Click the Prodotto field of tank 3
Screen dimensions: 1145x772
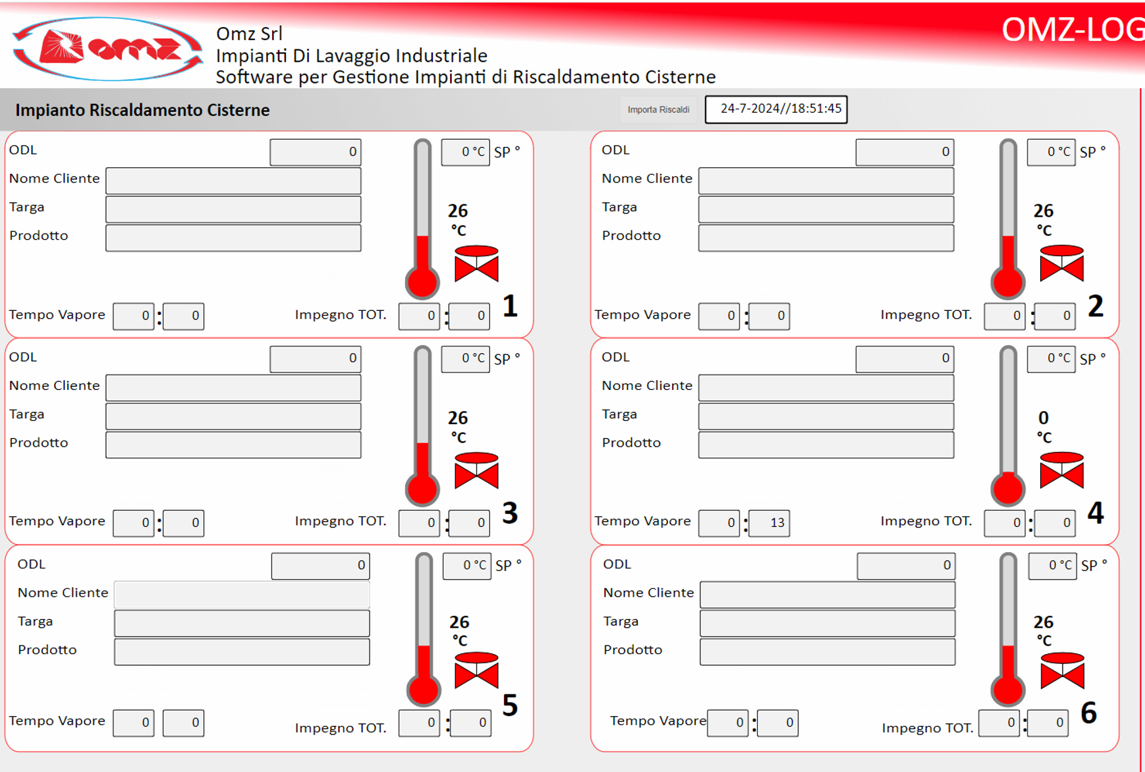[x=233, y=445]
